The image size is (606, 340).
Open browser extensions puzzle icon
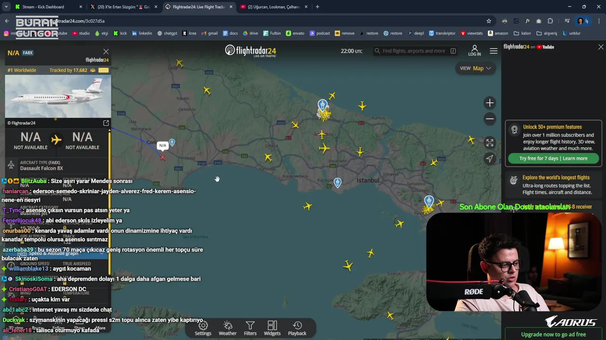[550, 21]
